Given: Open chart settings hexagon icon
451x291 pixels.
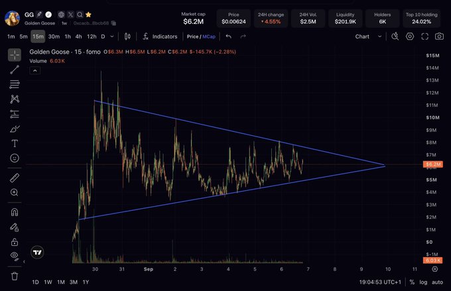Looking at the screenshot, I should [x=410, y=36].
